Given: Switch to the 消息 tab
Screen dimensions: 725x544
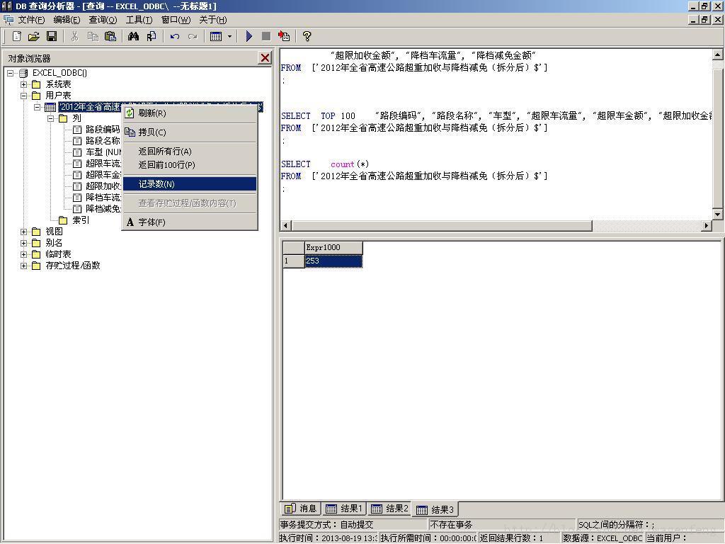Looking at the screenshot, I should click(x=300, y=509).
